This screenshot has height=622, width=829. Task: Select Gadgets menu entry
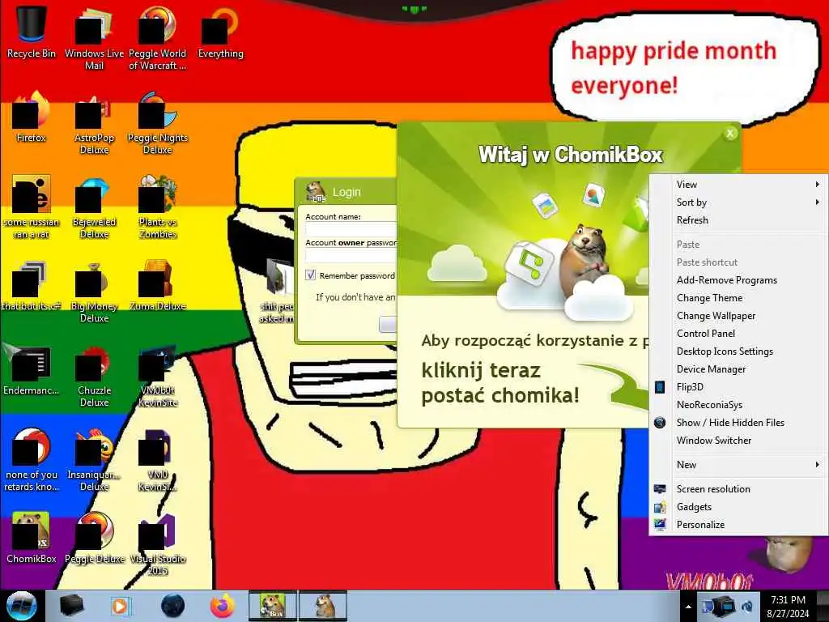point(738,507)
